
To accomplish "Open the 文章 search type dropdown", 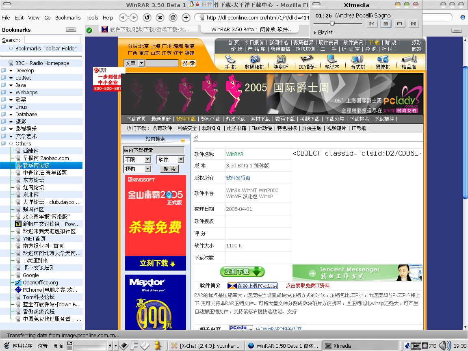I will tap(134, 63).
